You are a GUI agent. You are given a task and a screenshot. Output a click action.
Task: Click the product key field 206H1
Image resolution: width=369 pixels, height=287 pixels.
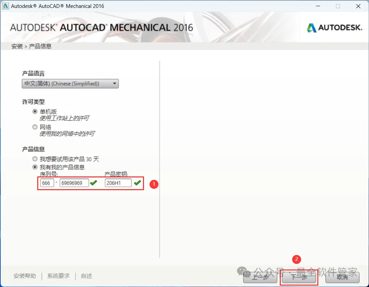(x=118, y=183)
